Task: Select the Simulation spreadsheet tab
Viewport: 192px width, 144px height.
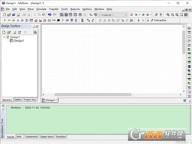Action: coord(61,136)
